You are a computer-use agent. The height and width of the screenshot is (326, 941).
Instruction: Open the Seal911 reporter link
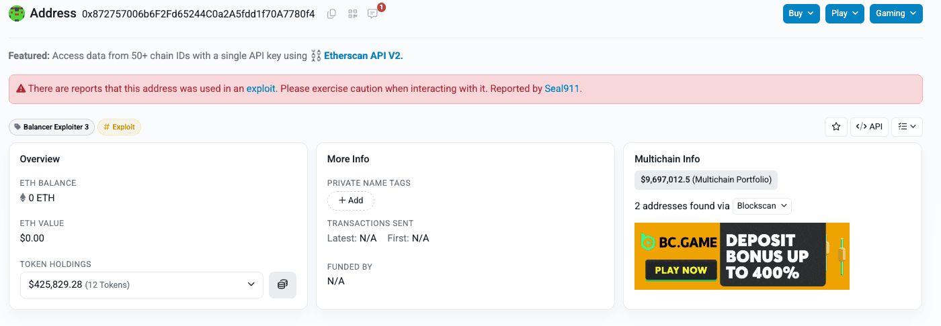coord(562,89)
